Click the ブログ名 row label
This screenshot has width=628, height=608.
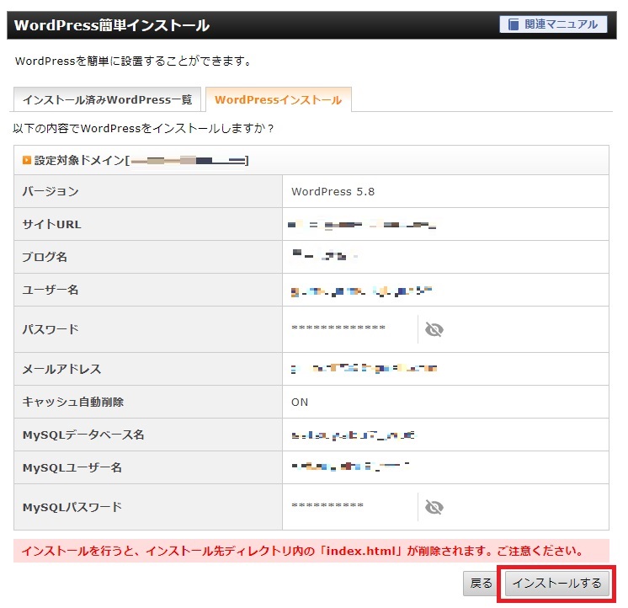[x=45, y=257]
